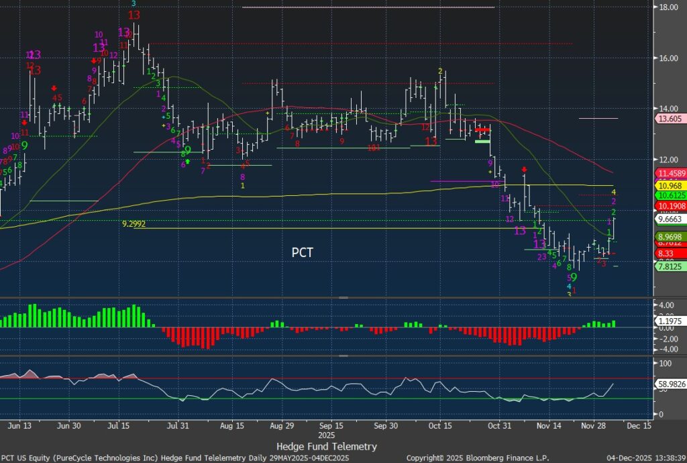
Task: Select the pink-outlined 13.605 level label
Action: click(669, 119)
